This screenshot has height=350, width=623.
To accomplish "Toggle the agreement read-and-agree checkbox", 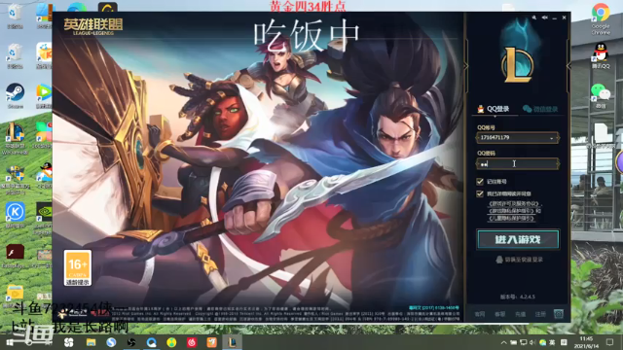I will (x=480, y=193).
